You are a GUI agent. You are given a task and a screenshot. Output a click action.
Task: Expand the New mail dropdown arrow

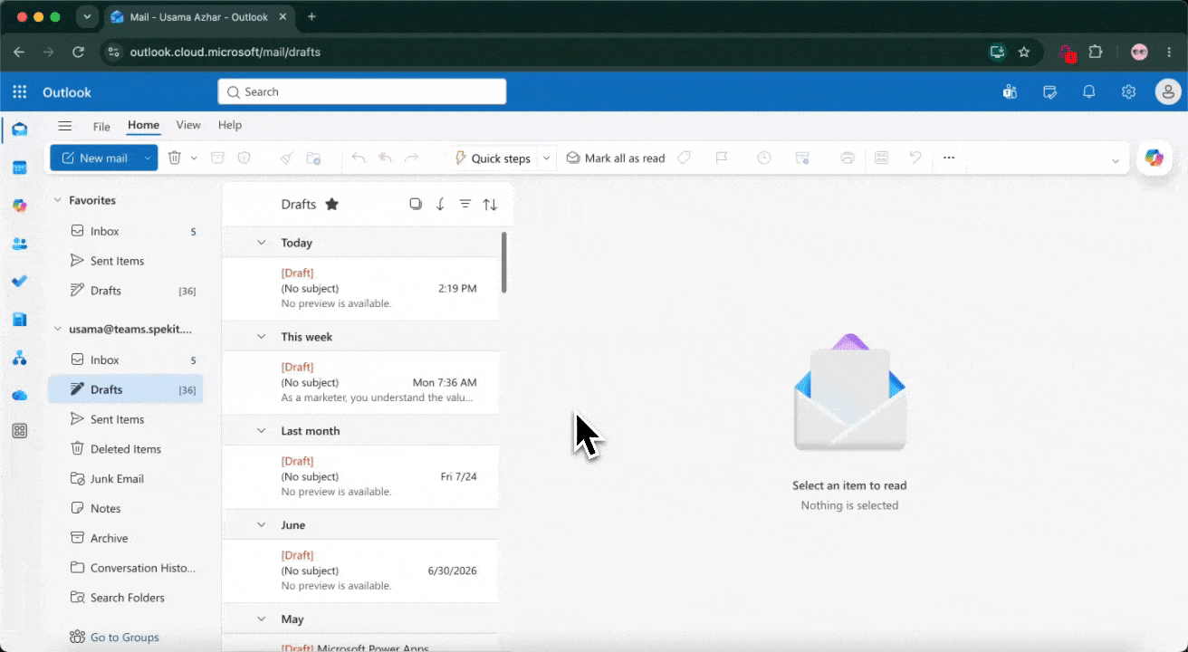coord(148,158)
